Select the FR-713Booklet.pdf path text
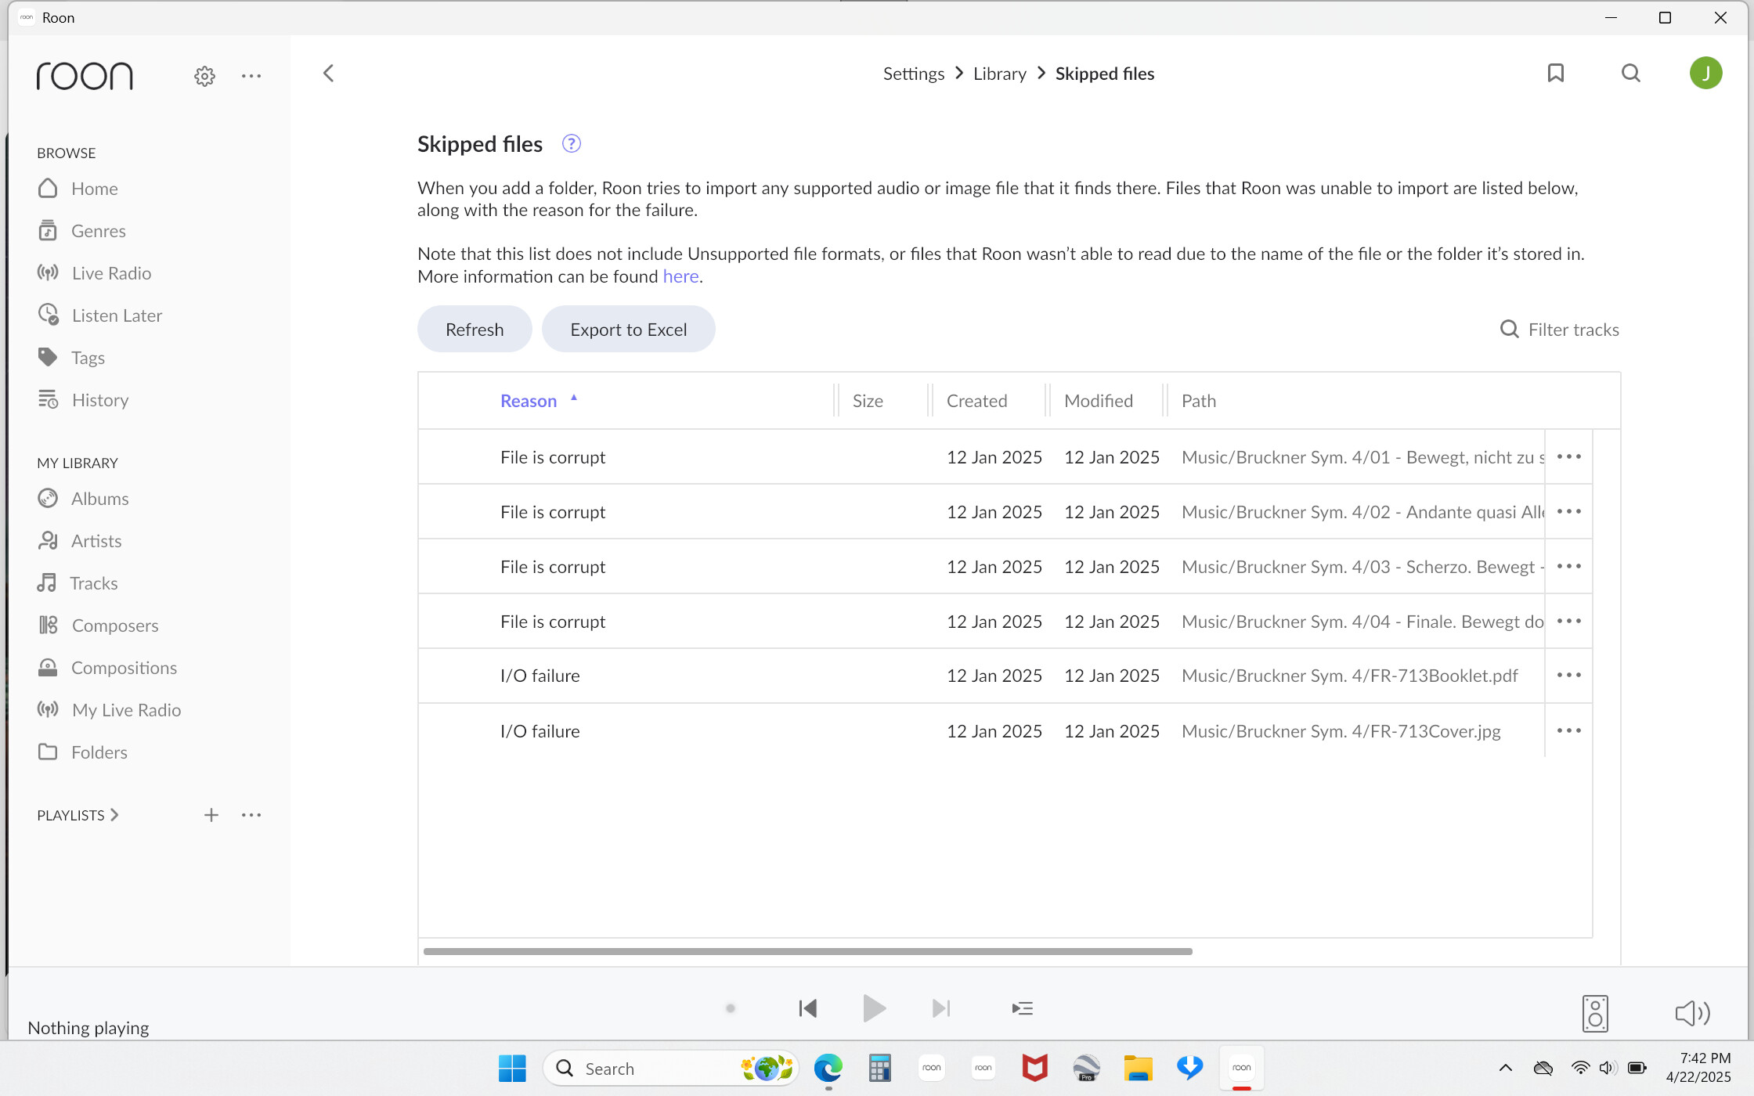 point(1349,676)
